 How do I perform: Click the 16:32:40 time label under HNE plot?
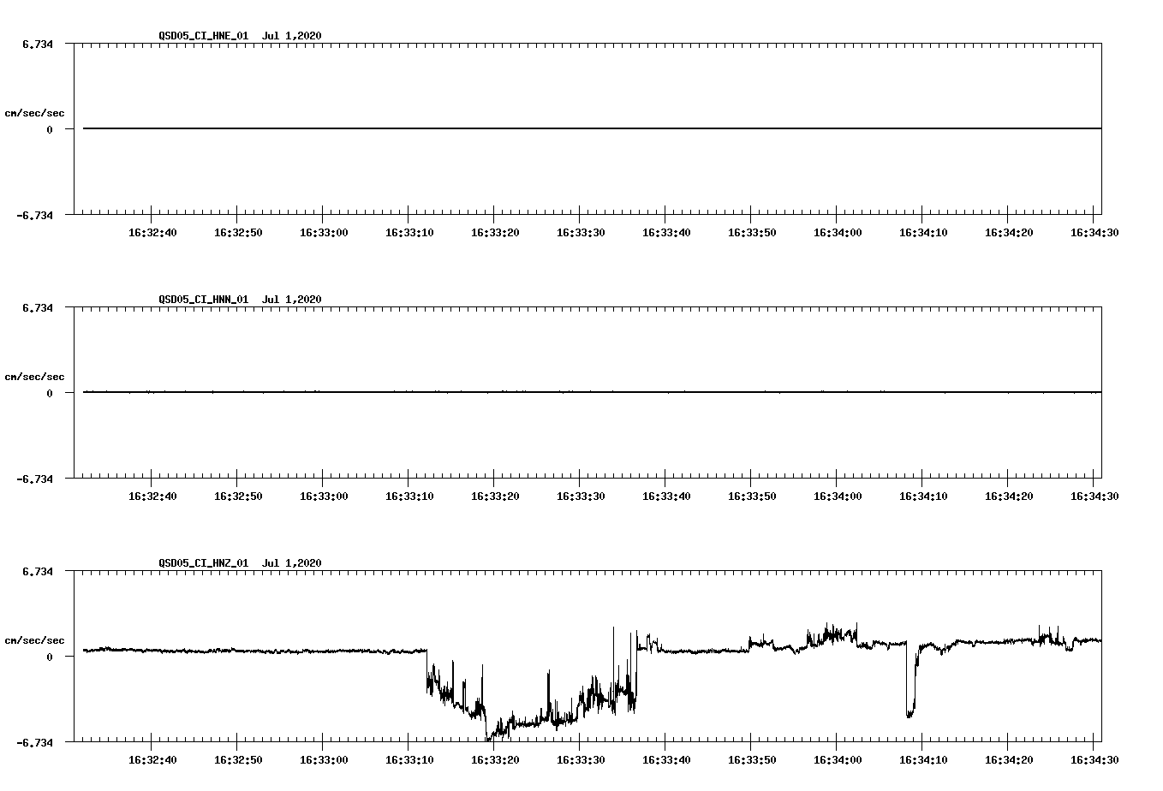pyautogui.click(x=152, y=233)
